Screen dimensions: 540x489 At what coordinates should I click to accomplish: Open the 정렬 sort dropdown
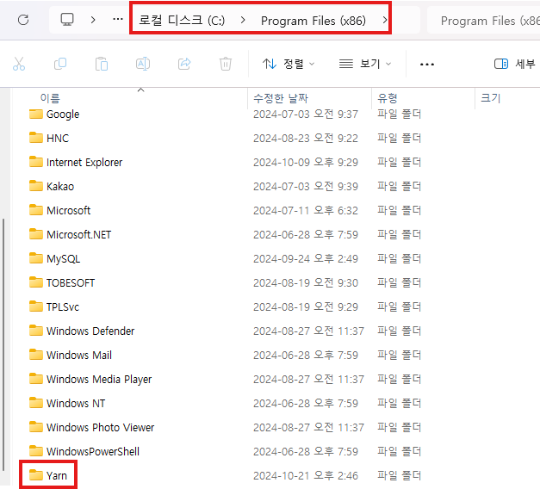pyautogui.click(x=289, y=64)
